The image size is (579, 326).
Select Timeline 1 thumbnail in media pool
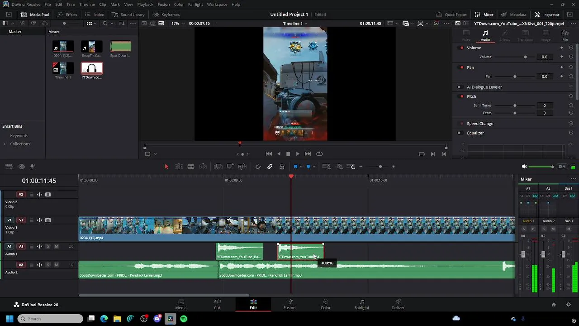click(63, 68)
